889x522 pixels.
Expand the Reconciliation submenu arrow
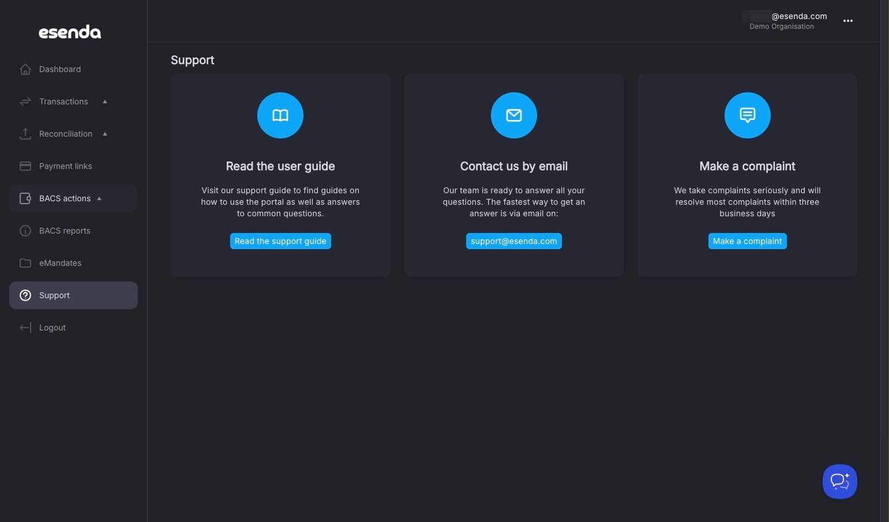tap(105, 134)
